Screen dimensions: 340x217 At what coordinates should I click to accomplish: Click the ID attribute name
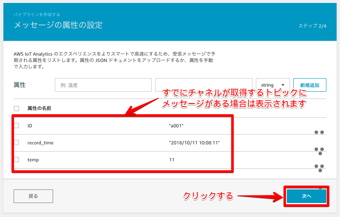pos(30,126)
